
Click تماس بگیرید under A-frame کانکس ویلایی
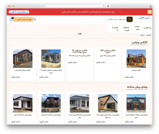[129, 77]
